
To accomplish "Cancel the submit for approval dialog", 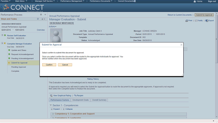I will (65, 65).
